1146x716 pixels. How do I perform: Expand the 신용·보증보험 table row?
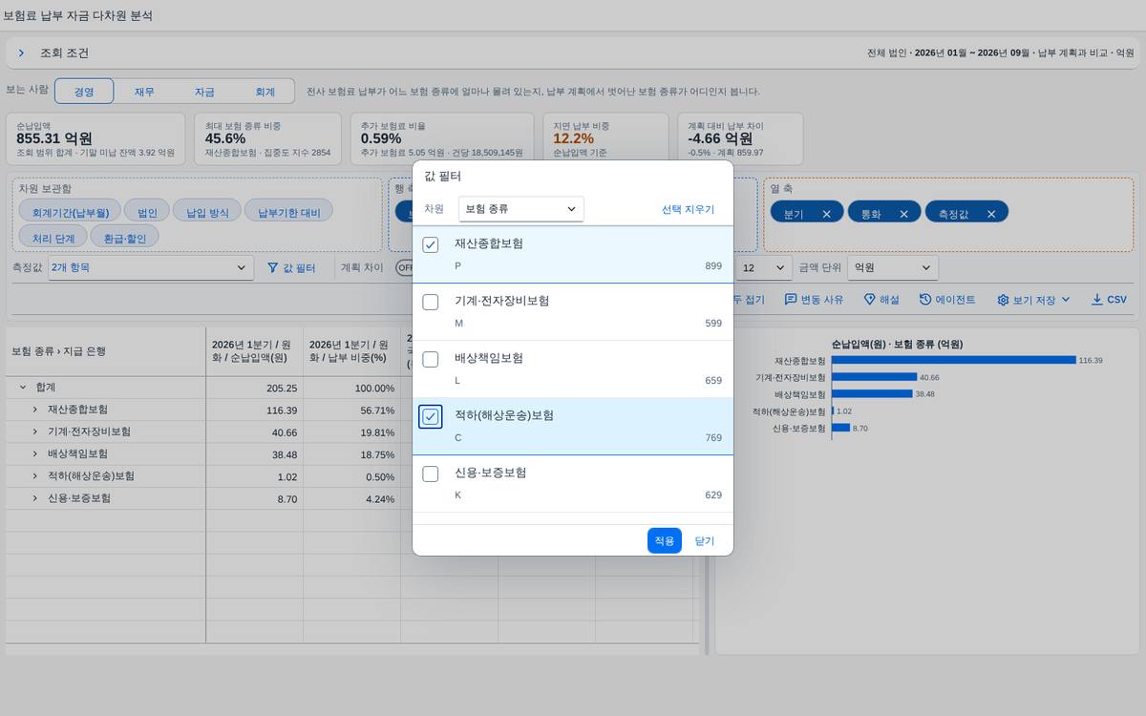click(35, 498)
